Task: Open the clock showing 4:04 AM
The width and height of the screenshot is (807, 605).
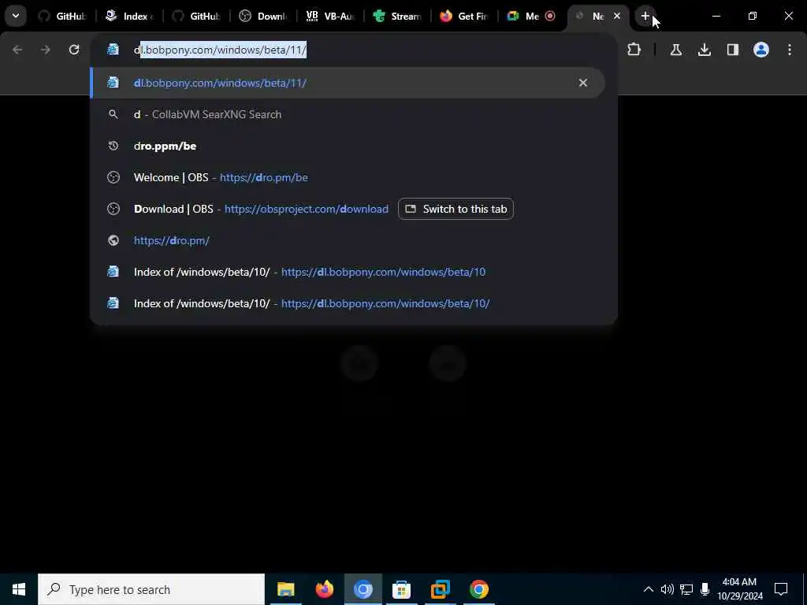Action: (x=739, y=589)
